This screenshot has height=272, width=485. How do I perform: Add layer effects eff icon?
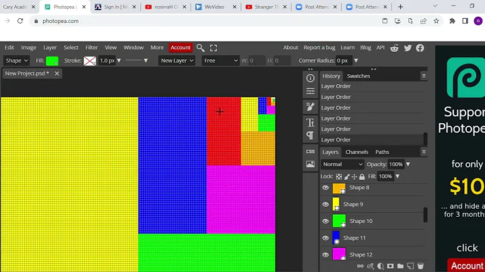[370, 266]
